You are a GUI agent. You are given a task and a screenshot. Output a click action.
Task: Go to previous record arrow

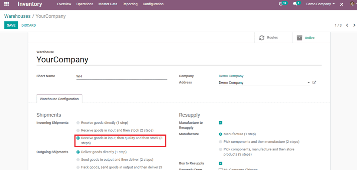347,25
